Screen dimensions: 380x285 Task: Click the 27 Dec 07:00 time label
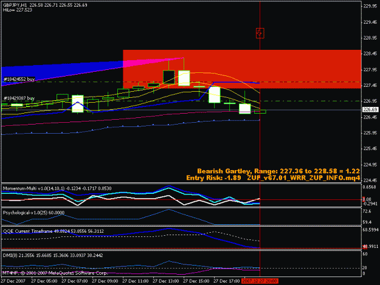pyautogui.click(x=74, y=281)
